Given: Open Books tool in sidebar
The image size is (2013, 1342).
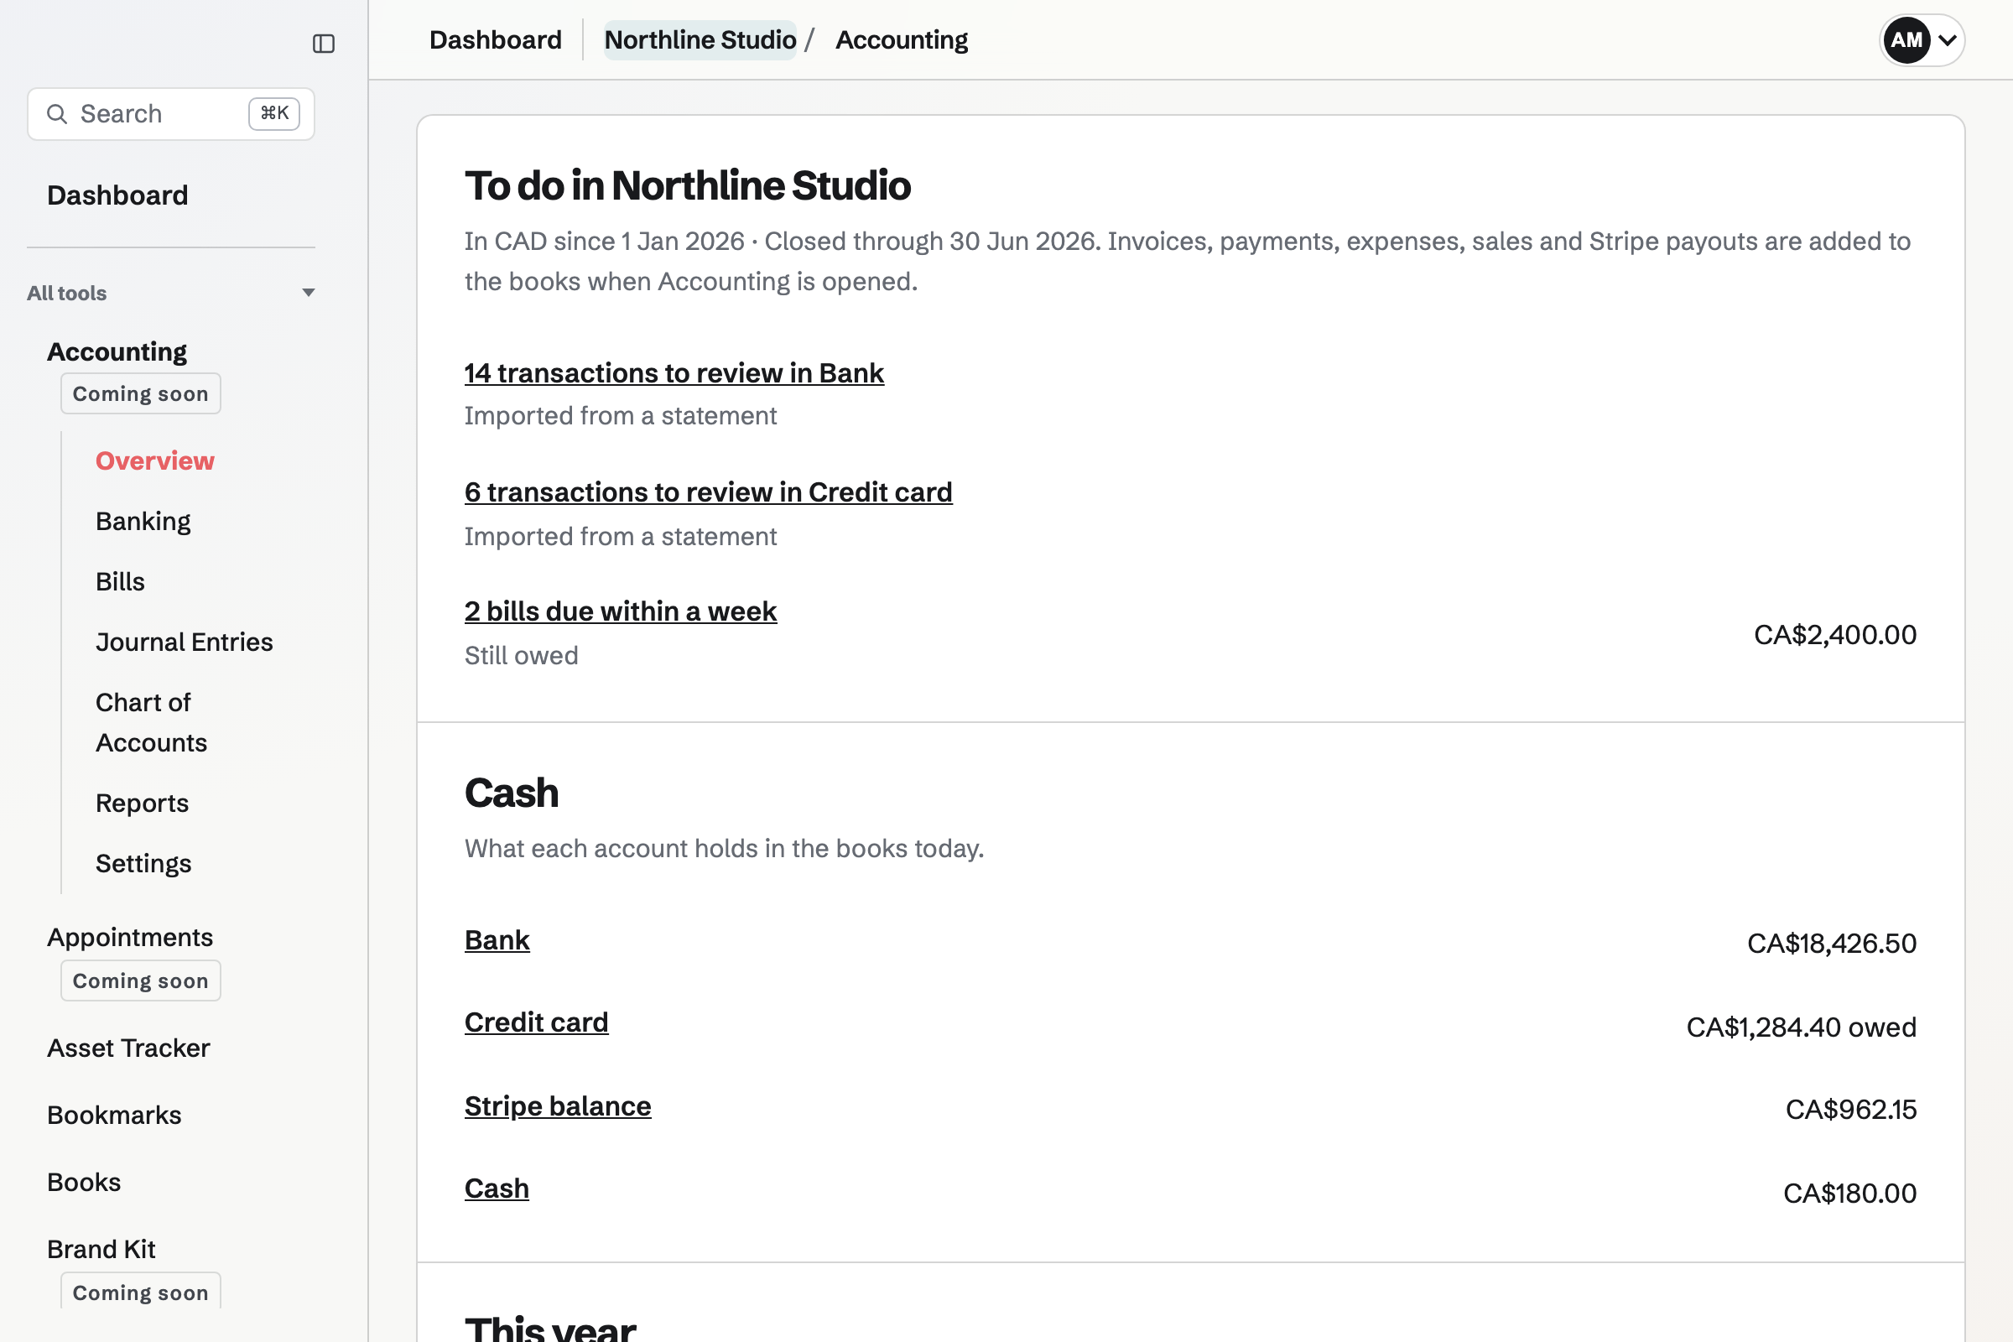Looking at the screenshot, I should pyautogui.click(x=84, y=1182).
